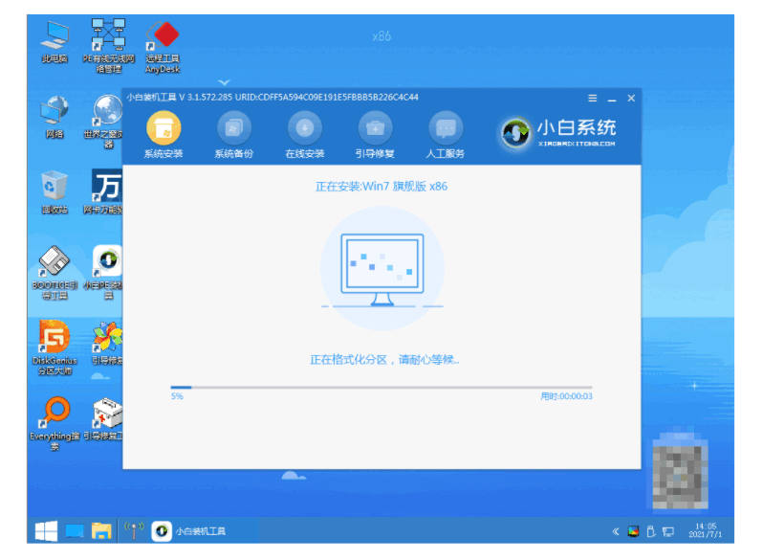The width and height of the screenshot is (763, 560).
Task: Open the 网络 desktop icon
Action: coord(54,118)
